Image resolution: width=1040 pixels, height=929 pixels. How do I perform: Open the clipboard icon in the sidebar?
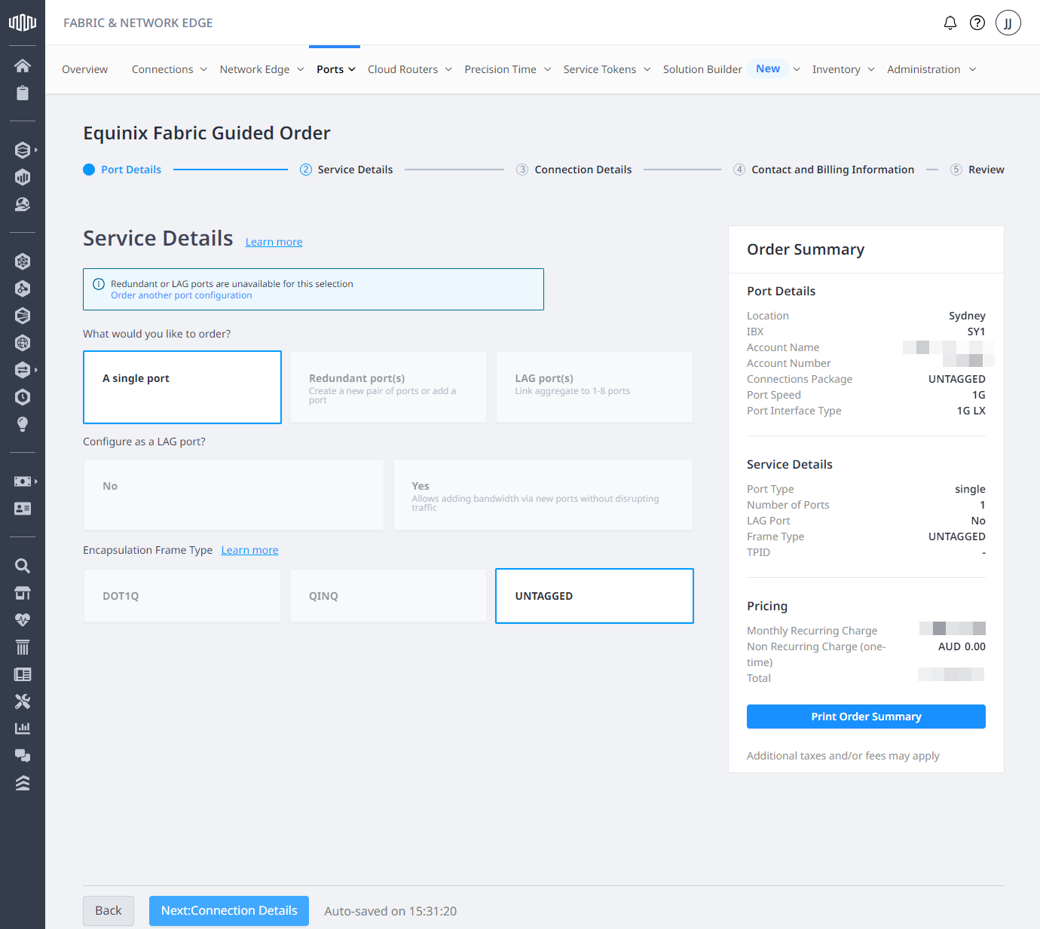23,93
